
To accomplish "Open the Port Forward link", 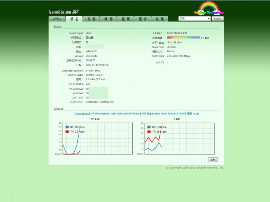I will 170,114.
